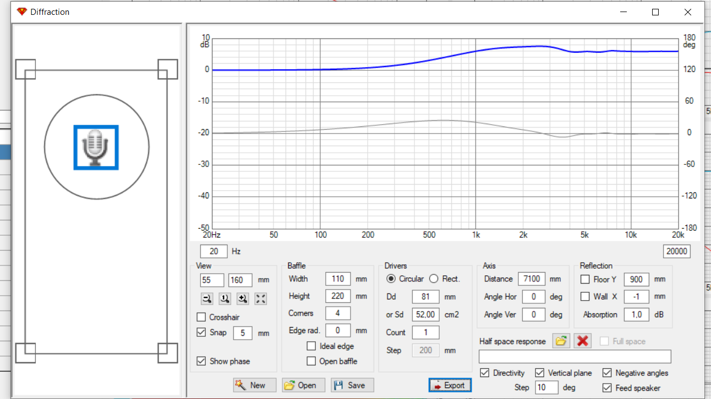Click the Distance field showing 7100

532,279
